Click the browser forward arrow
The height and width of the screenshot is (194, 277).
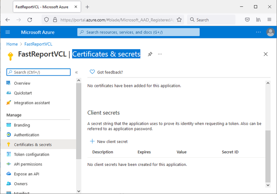click(19, 20)
